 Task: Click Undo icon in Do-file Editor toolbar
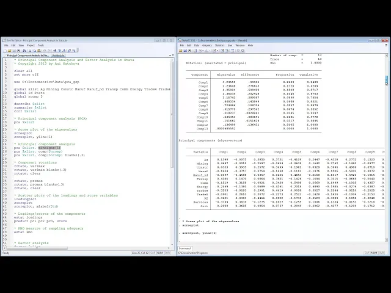(45, 51)
